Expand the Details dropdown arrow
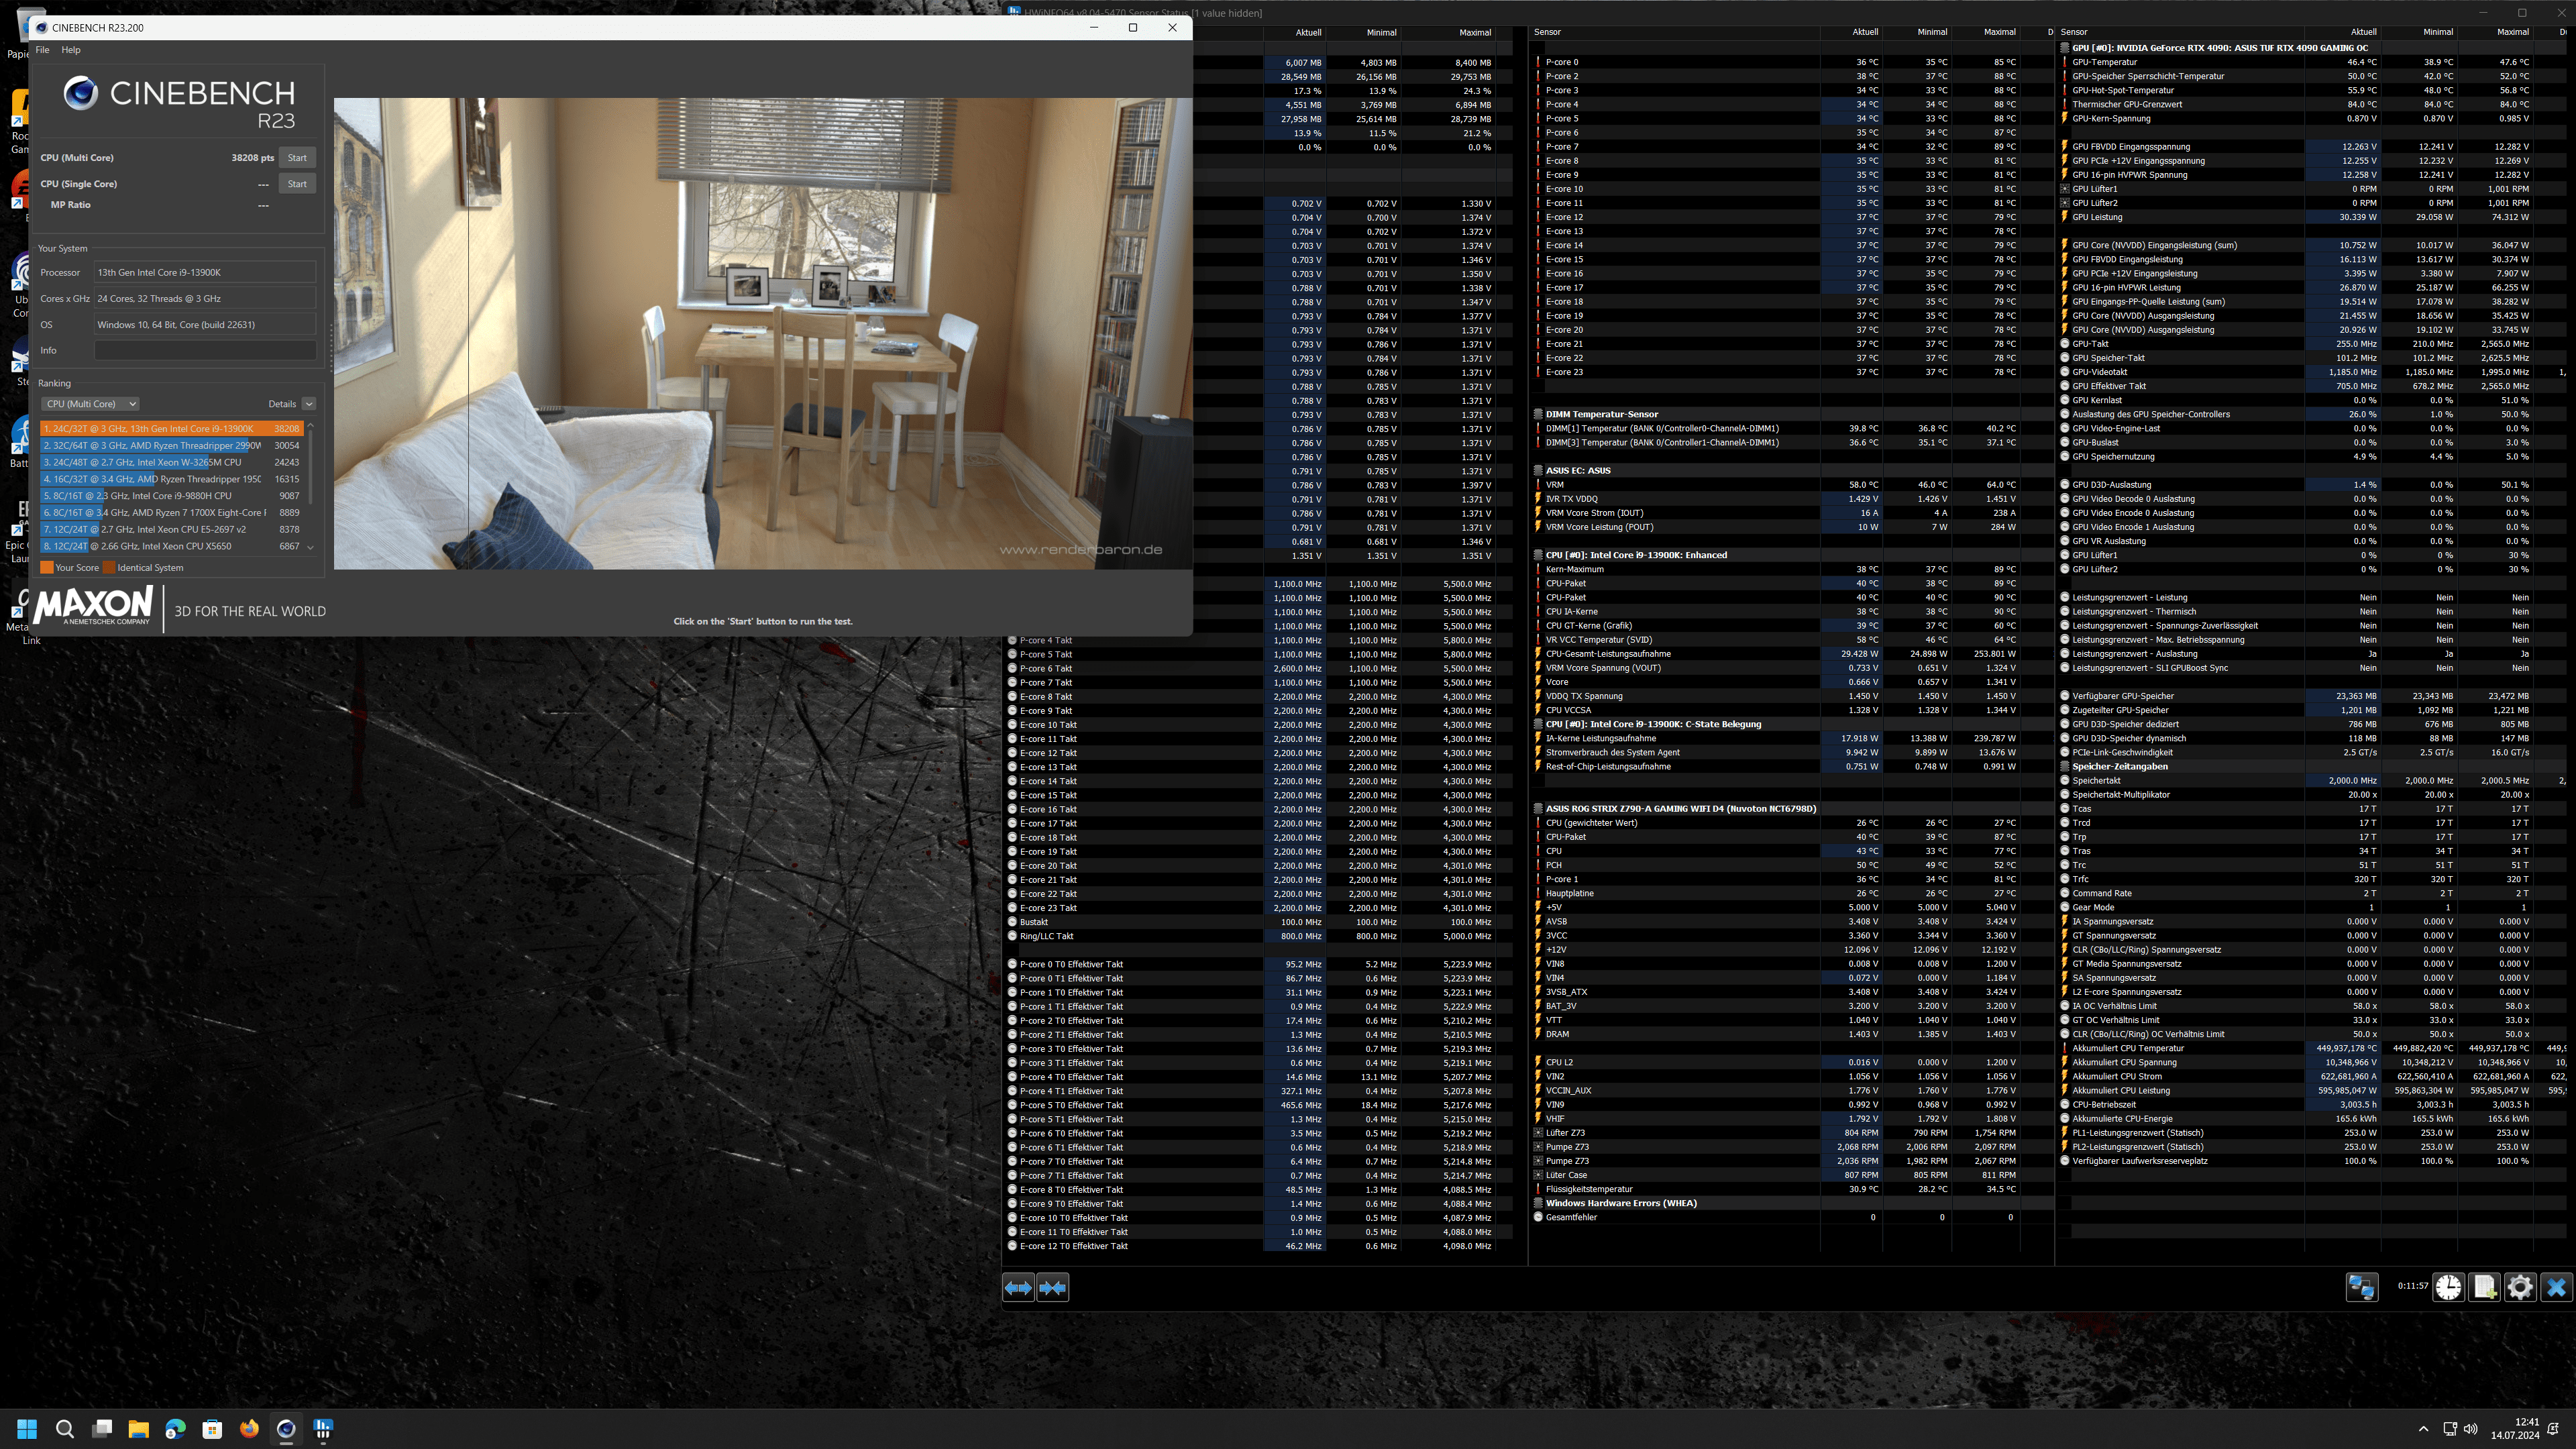Image resolution: width=2576 pixels, height=1449 pixels. pos(309,404)
